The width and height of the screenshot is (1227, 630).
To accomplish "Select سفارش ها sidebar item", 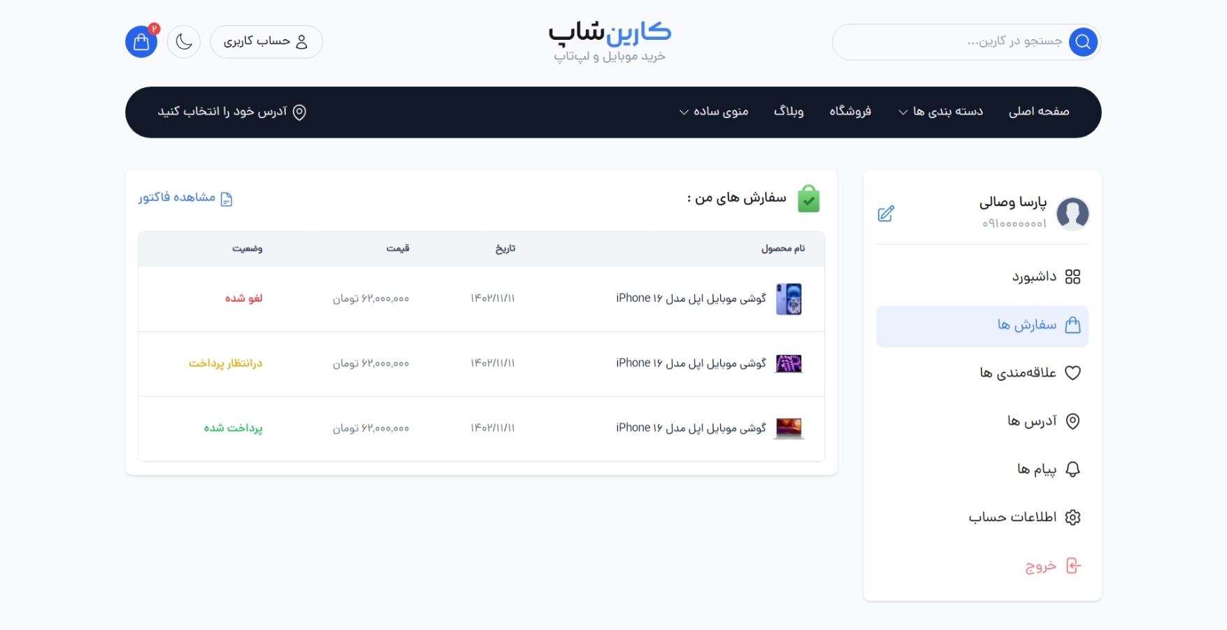I will click(982, 325).
